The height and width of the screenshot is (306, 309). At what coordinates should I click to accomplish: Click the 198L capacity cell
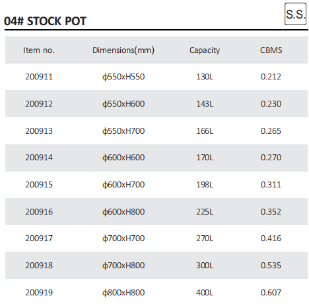(x=205, y=185)
